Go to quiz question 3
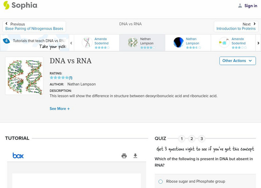The height and width of the screenshot is (188, 261). pos(202,139)
